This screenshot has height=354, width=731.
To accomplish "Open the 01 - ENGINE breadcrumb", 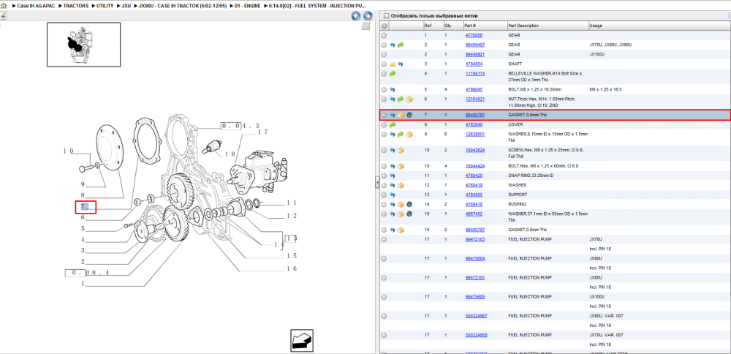I will (248, 6).
